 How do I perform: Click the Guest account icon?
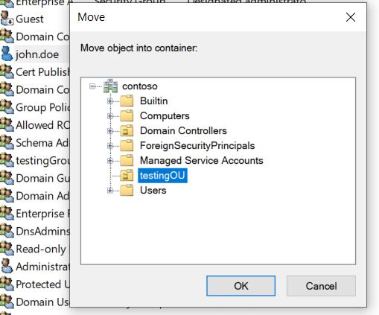point(7,19)
